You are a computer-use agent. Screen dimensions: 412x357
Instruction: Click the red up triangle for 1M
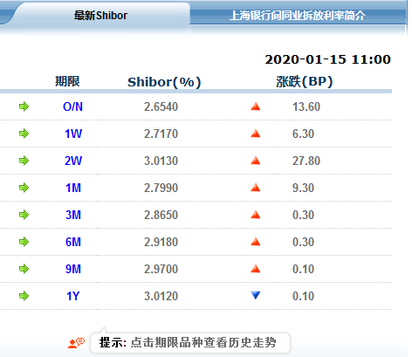(x=256, y=188)
